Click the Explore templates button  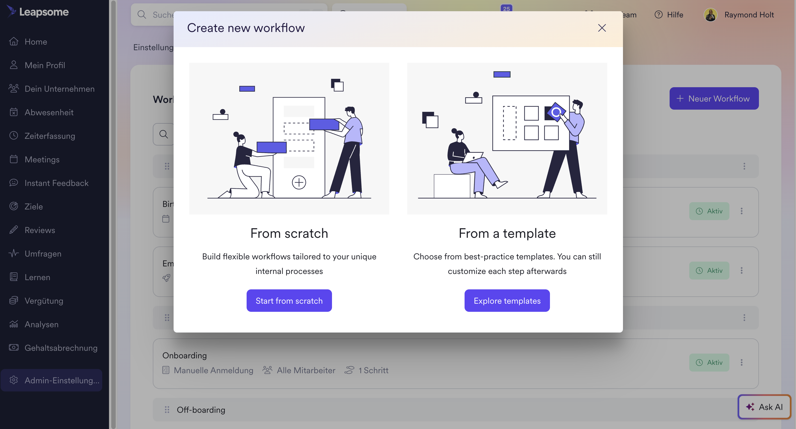click(507, 301)
